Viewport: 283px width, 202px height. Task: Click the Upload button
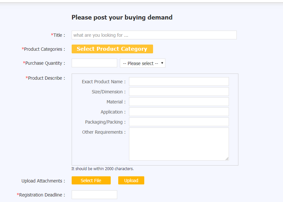coord(131,181)
